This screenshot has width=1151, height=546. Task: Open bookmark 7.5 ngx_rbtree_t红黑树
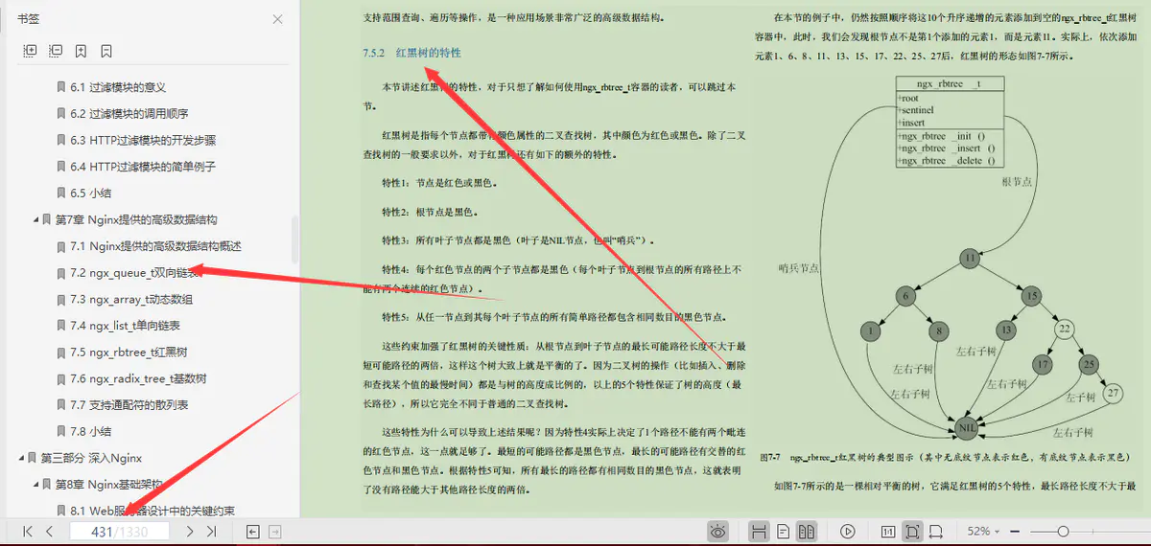pyautogui.click(x=129, y=352)
